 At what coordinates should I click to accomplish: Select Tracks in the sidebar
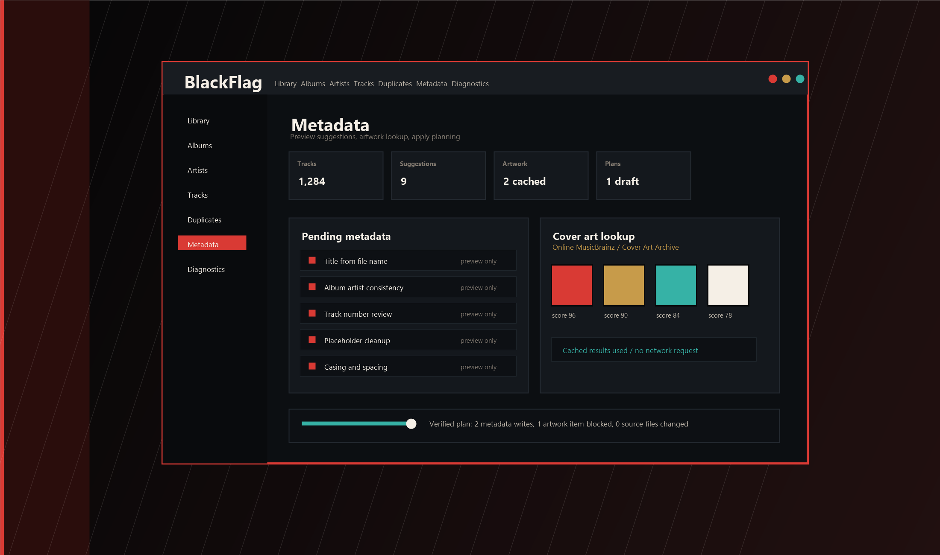197,195
